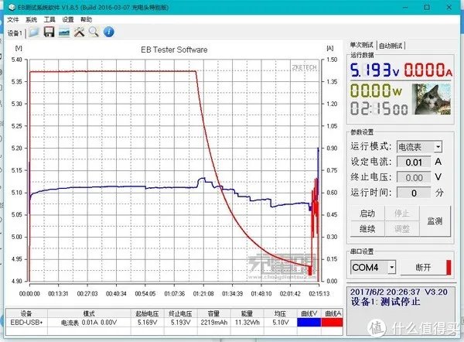Click the 设备1: 测试停止 status message
The height and width of the screenshot is (342, 464).
386,302
